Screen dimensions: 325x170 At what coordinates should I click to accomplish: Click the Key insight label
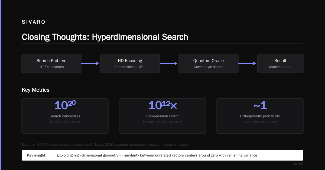[37, 155]
